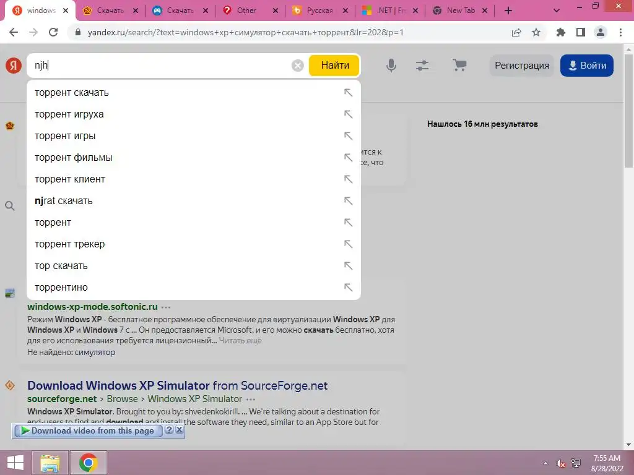Toggle the browser side panel icon
634x475 pixels.
[581, 32]
